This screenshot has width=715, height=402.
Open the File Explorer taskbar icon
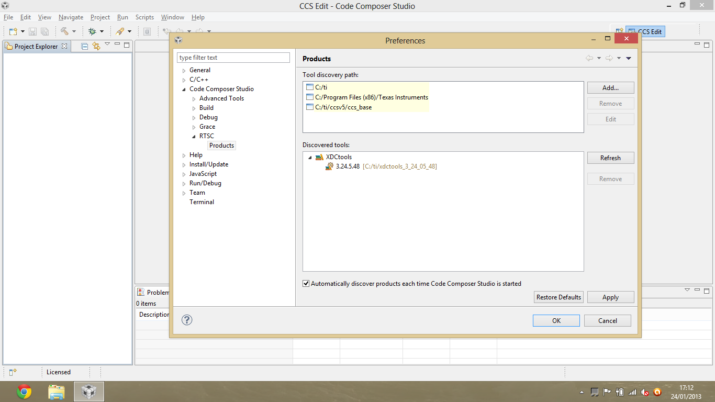click(x=57, y=392)
